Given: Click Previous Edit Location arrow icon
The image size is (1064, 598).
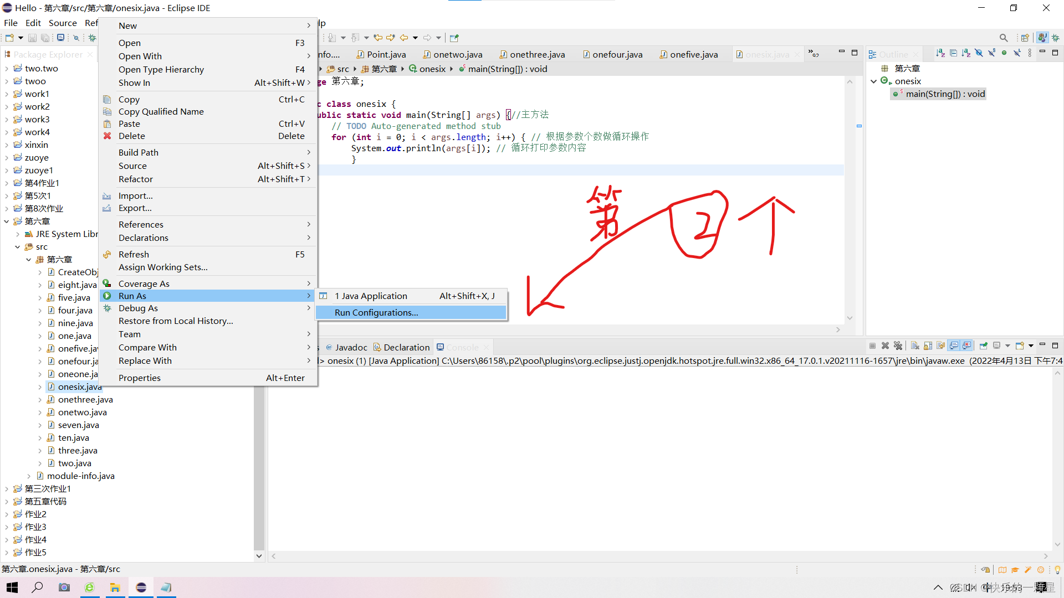Looking at the screenshot, I should pyautogui.click(x=378, y=38).
